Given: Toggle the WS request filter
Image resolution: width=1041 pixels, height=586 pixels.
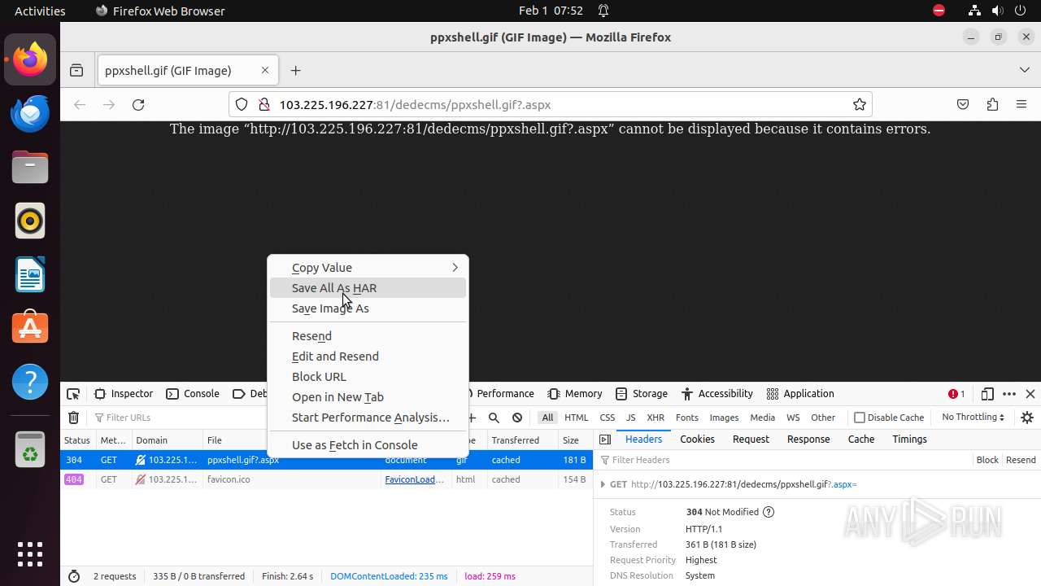Looking at the screenshot, I should [793, 418].
